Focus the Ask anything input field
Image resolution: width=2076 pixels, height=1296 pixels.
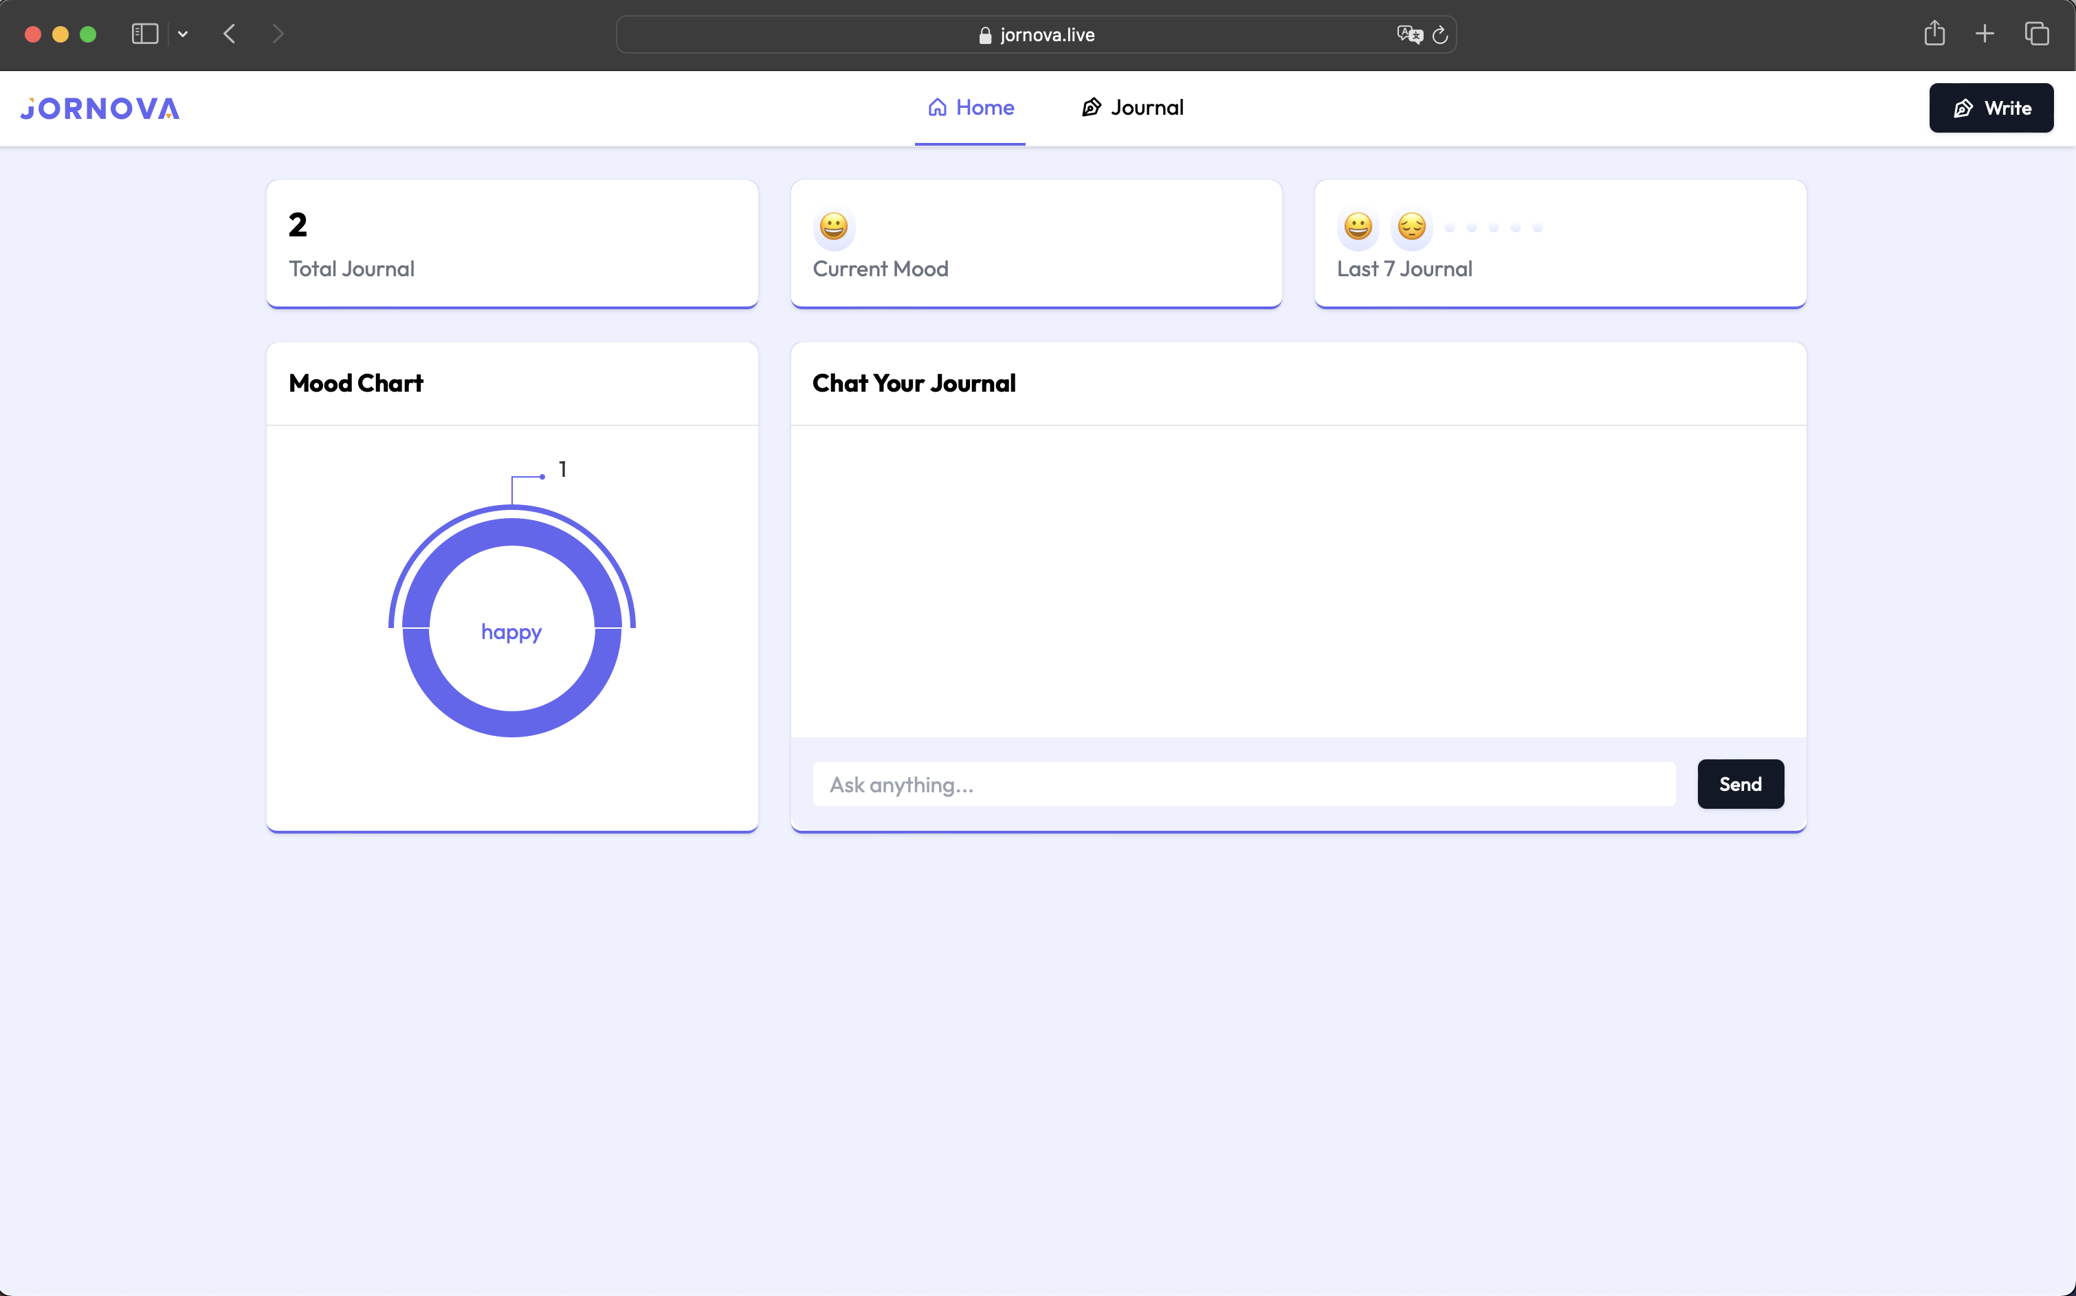coord(1244,784)
